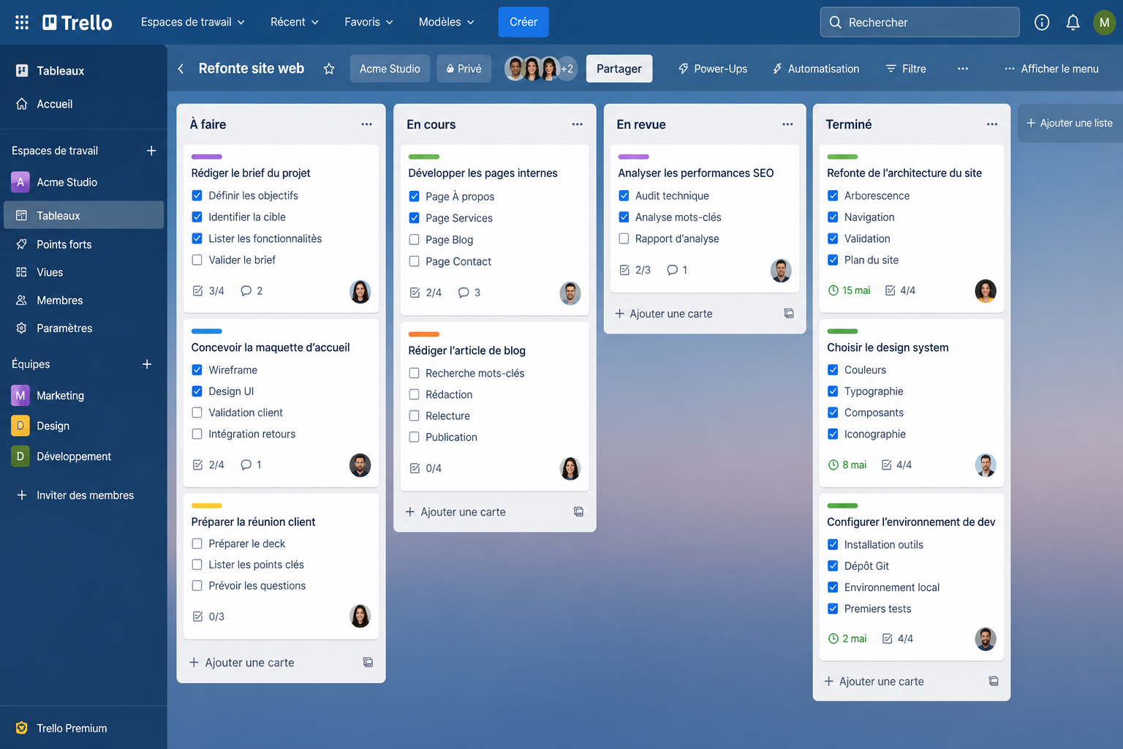The image size is (1123, 749).
Task: Open the apps grid switcher
Action: click(21, 22)
